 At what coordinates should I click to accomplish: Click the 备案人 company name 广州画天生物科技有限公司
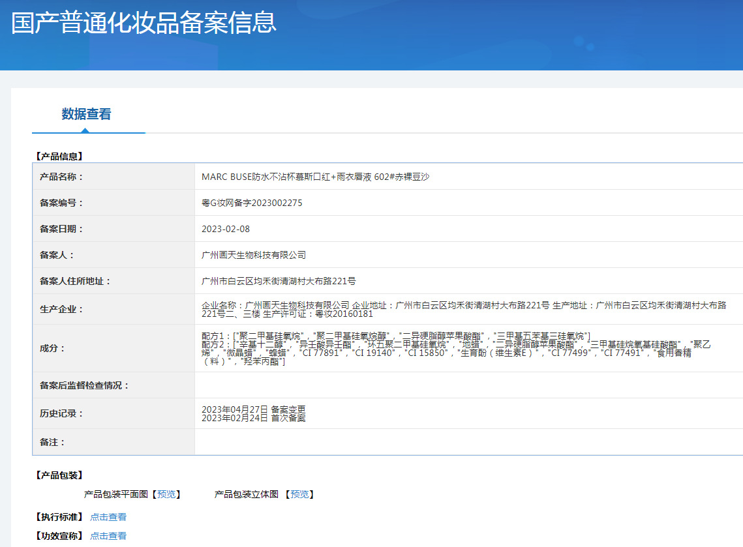point(254,255)
